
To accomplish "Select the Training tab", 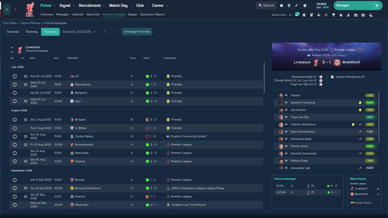I will click(32, 31).
